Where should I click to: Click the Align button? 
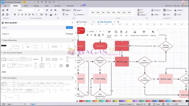(x=155, y=15)
